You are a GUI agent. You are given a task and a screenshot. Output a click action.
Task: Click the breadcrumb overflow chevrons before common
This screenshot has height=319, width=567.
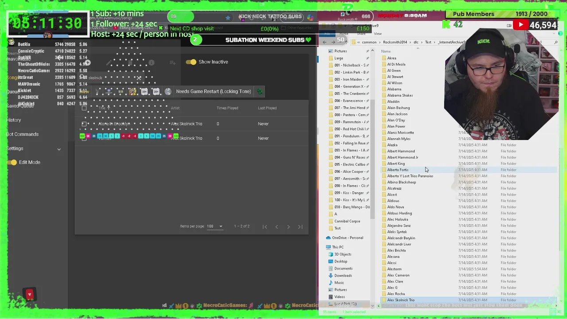pyautogui.click(x=358, y=42)
